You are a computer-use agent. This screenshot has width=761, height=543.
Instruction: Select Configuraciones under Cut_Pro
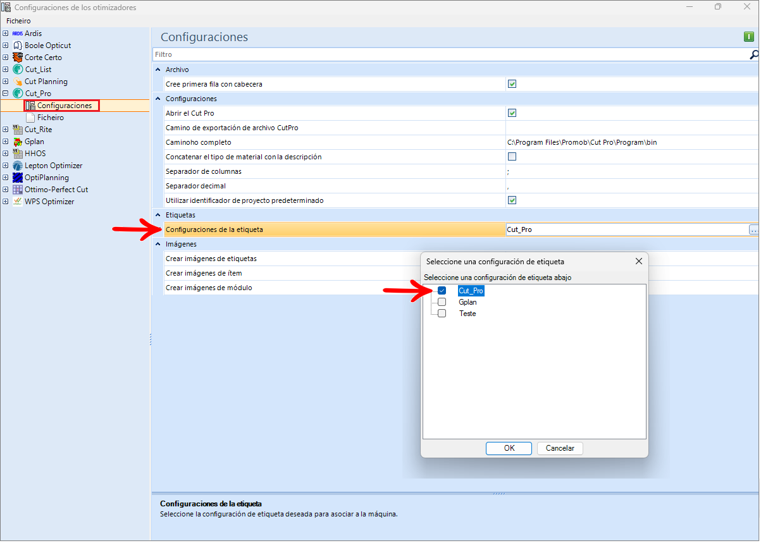pyautogui.click(x=65, y=106)
